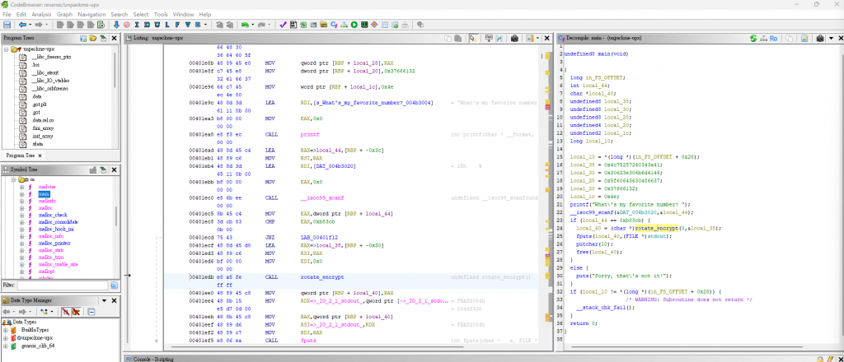Open the Analysis menu
Viewport: 844px width, 362px height.
pos(40,14)
